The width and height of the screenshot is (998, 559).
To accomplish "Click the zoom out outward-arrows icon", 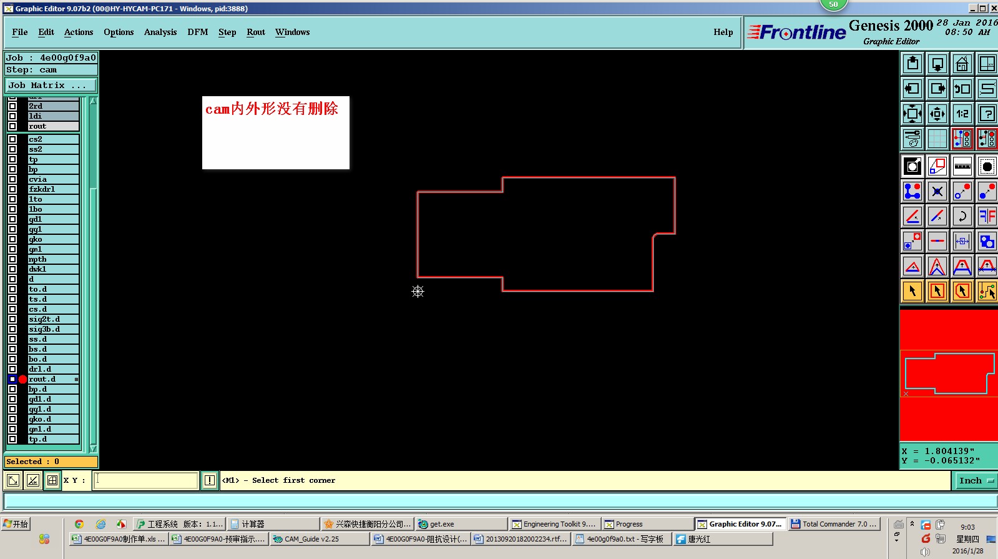I will pyautogui.click(x=912, y=114).
